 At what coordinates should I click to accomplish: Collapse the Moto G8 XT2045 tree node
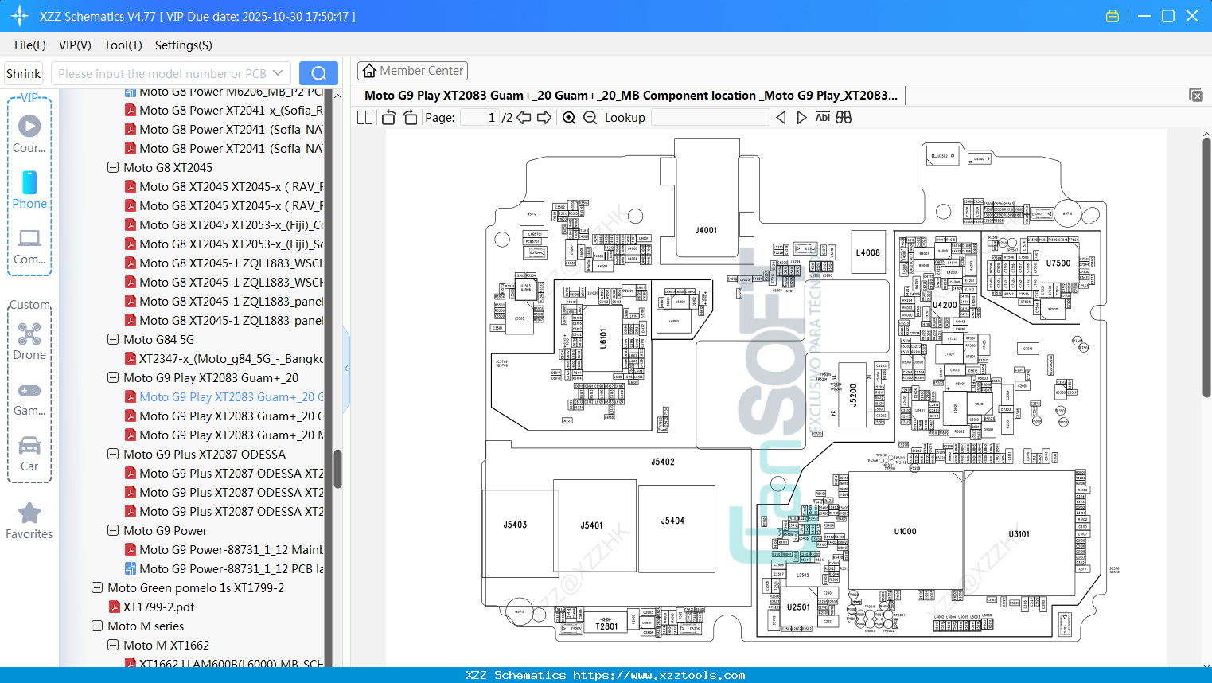coord(112,167)
